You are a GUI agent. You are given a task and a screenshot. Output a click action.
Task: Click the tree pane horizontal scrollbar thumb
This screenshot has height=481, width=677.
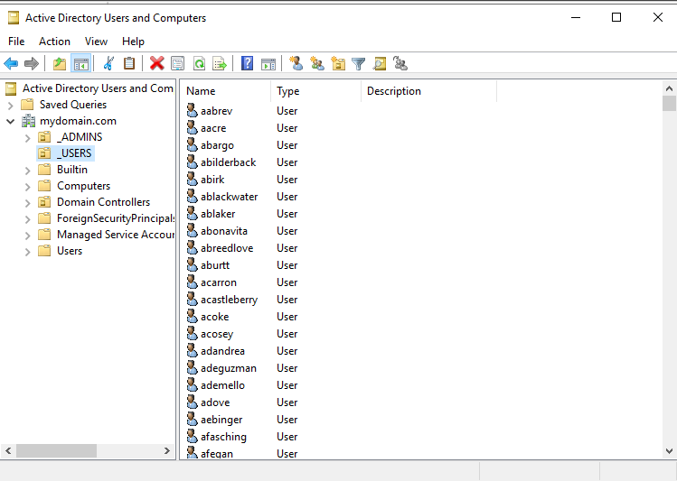pos(57,451)
